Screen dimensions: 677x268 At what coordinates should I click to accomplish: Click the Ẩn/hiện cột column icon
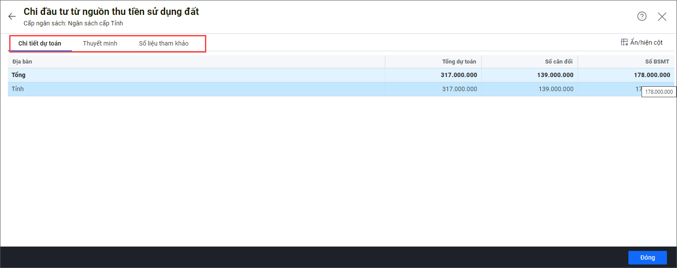coord(624,42)
